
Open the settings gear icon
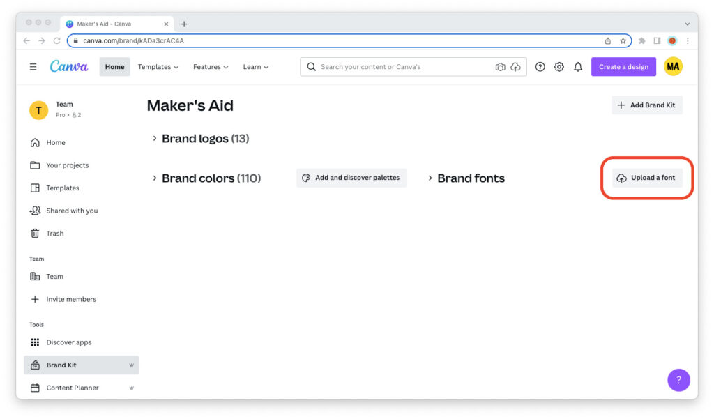559,67
